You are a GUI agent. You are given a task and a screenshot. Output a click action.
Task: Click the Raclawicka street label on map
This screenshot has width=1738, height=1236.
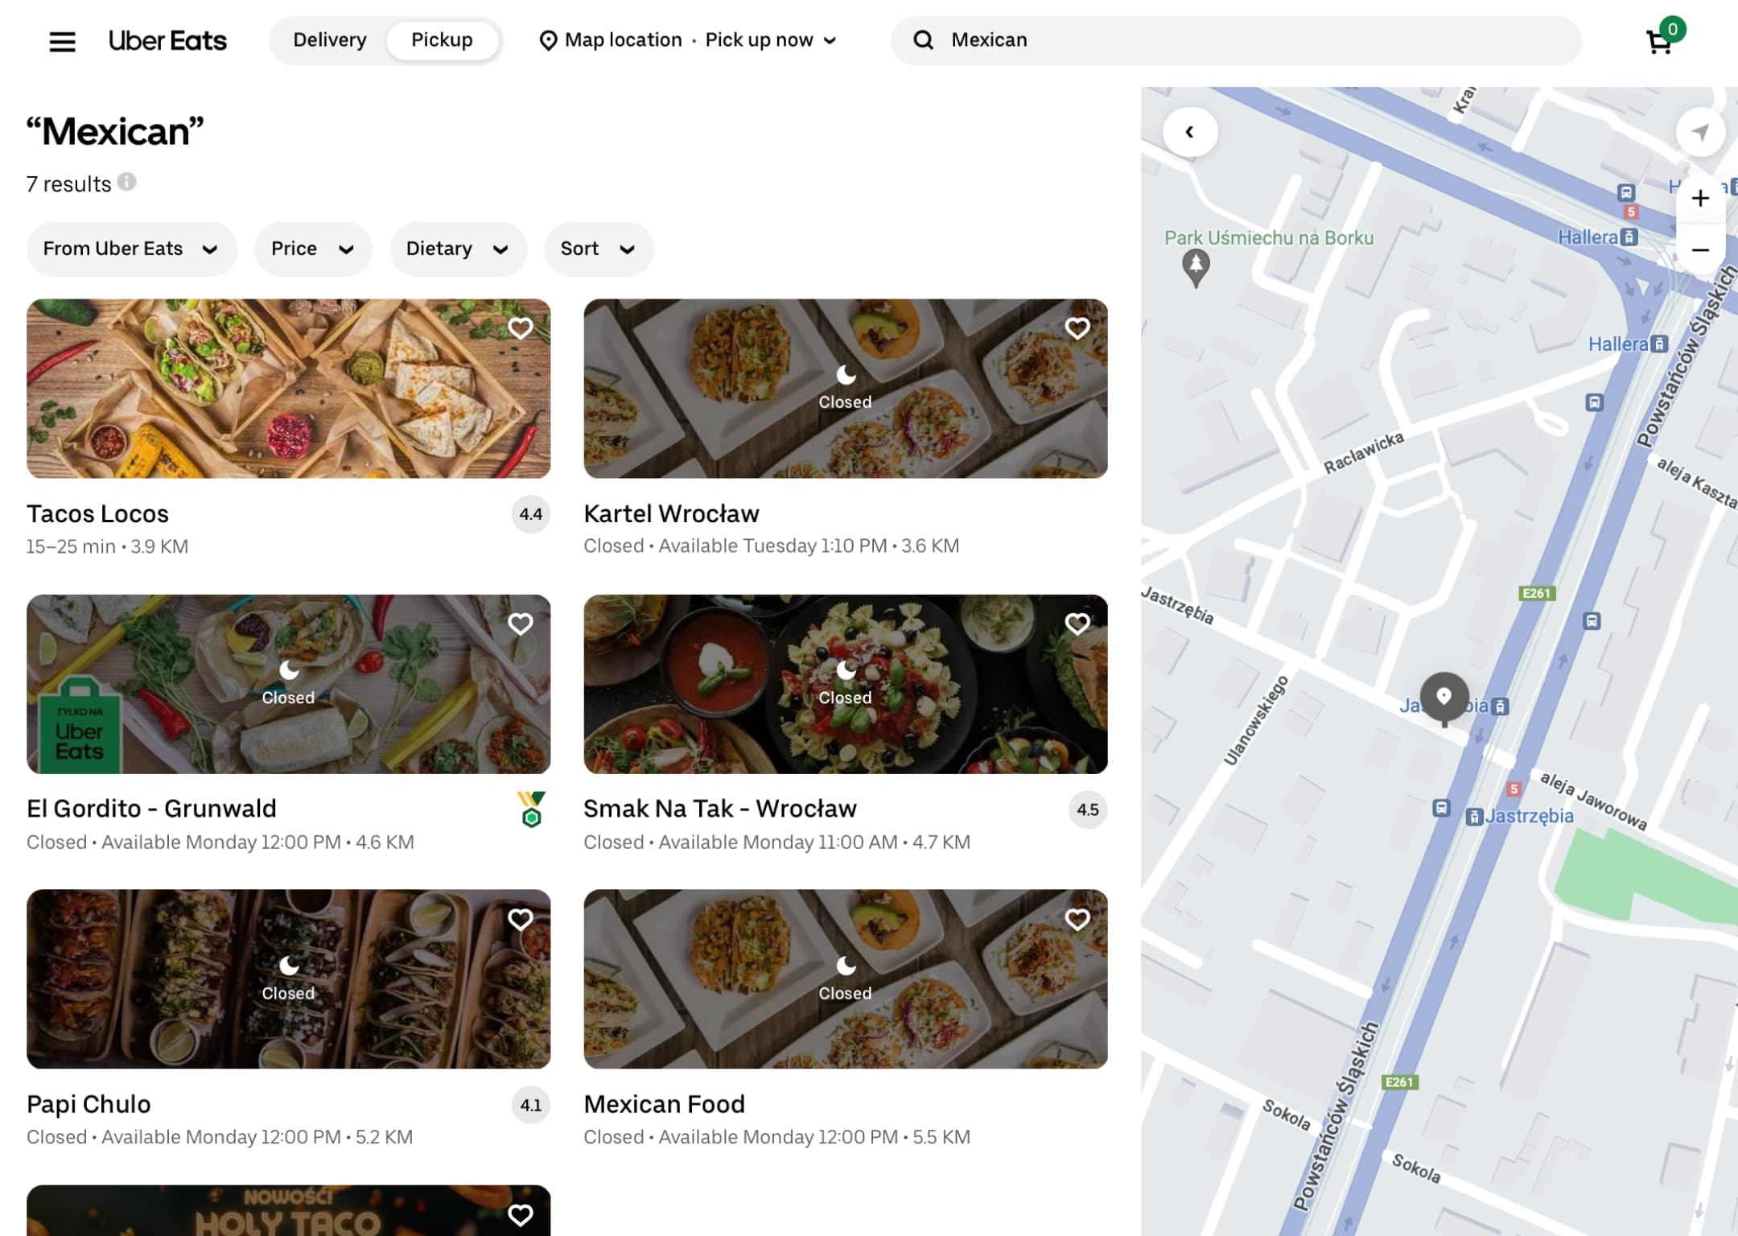(1364, 453)
